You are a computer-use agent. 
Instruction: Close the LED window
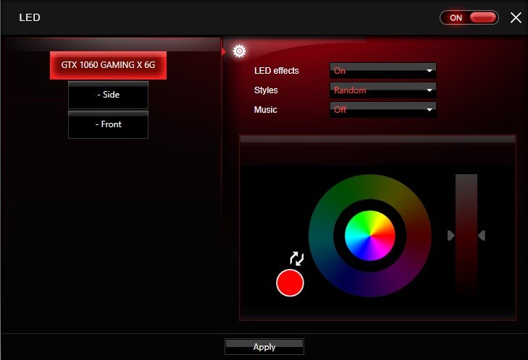[x=516, y=17]
